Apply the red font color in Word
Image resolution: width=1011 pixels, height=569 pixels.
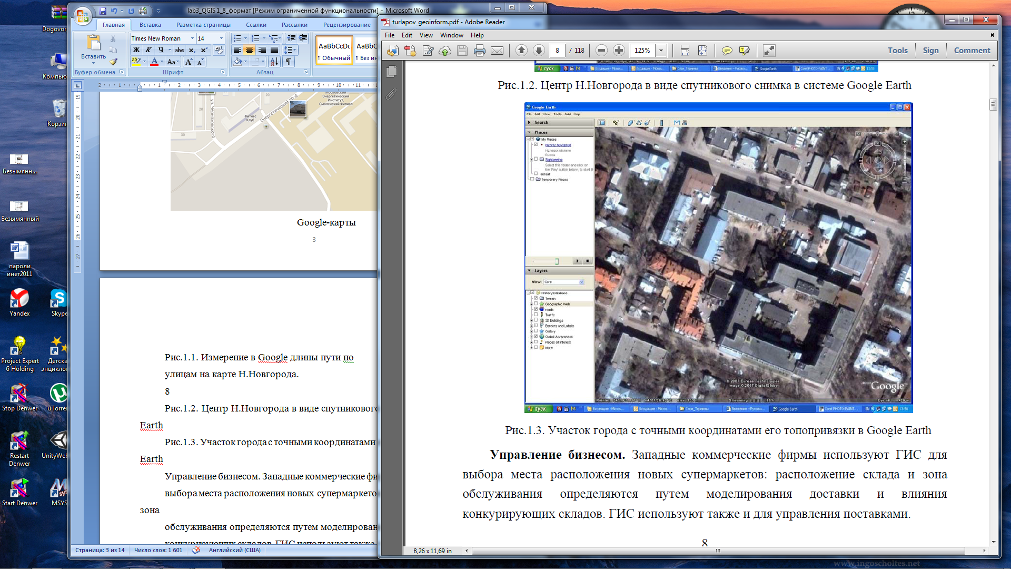154,62
